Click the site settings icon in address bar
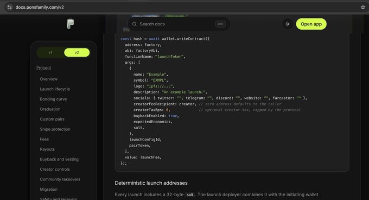This screenshot has height=200, width=369. [10, 7]
